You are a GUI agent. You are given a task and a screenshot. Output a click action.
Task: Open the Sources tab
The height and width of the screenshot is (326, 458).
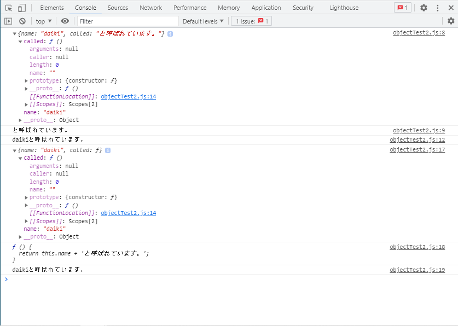pyautogui.click(x=118, y=8)
